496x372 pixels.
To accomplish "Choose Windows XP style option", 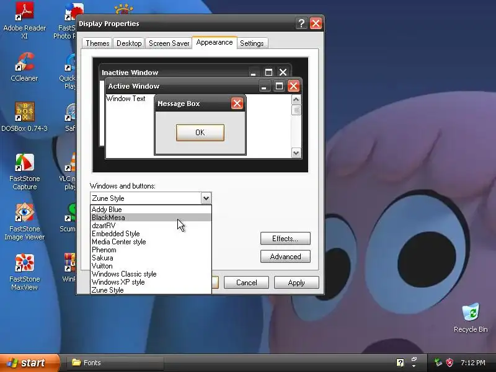I will [151, 282].
